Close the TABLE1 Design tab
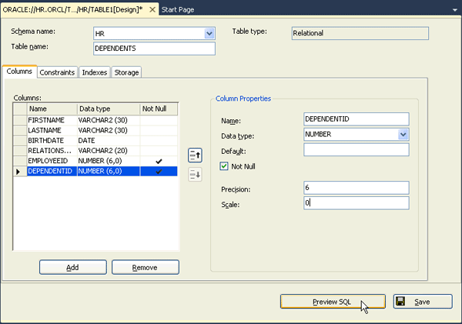462x324 pixels. pos(152,10)
